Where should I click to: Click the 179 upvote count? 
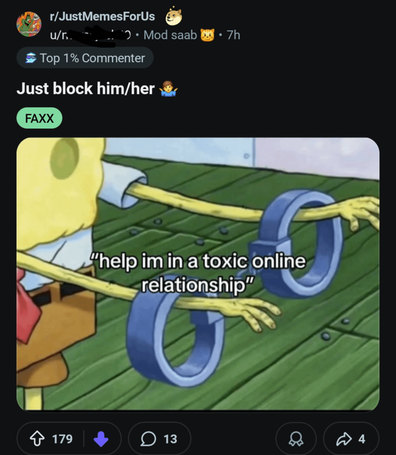[62, 439]
